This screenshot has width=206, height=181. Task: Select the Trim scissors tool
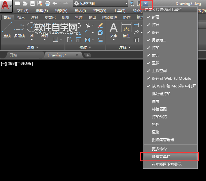[x=88, y=25]
